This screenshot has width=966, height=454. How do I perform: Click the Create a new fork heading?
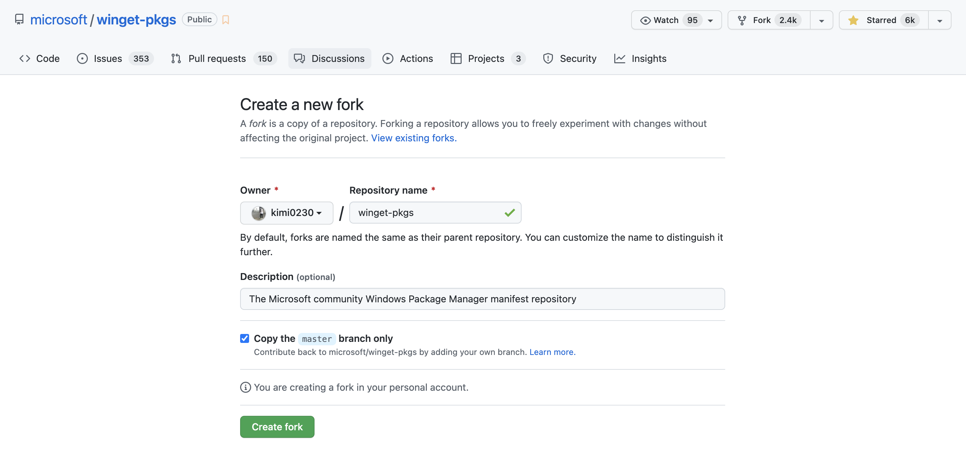[301, 105]
